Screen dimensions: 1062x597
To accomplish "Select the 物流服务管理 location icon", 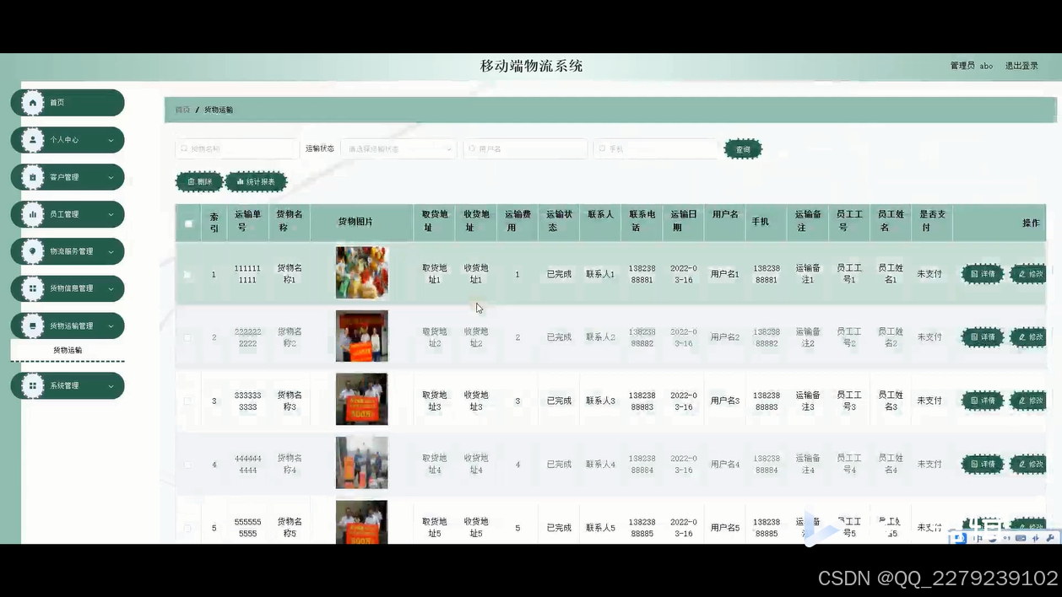I will [32, 250].
